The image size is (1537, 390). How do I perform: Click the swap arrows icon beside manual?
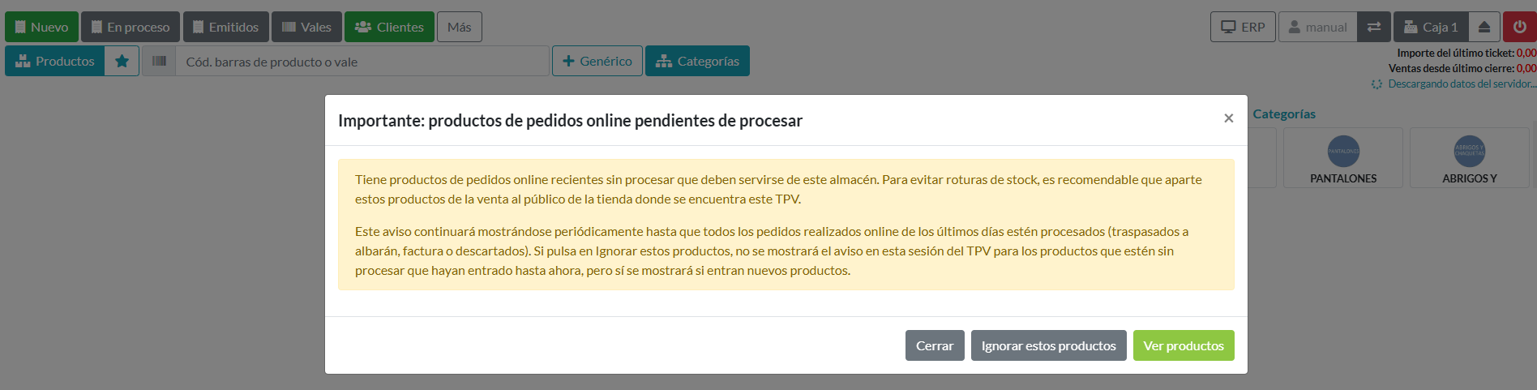(1374, 27)
